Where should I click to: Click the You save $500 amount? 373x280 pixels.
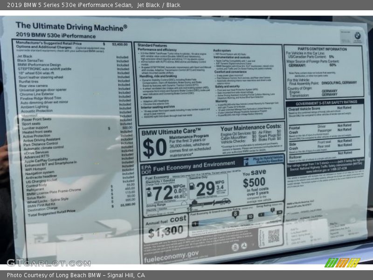(x=254, y=182)
